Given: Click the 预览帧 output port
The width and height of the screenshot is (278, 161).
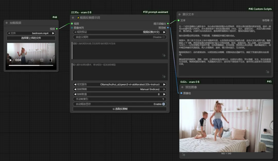Looking at the screenshot, I should pos(168,28).
